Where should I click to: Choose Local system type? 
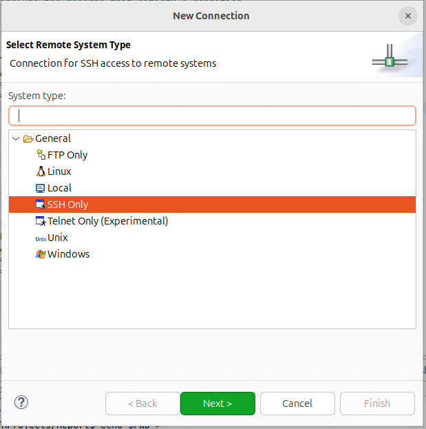pos(59,188)
